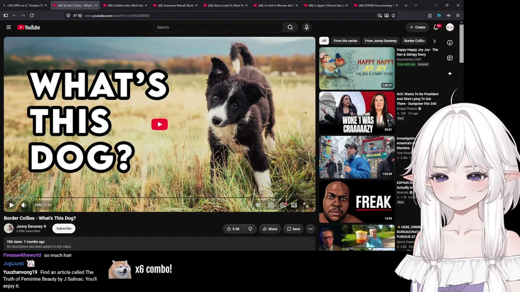Viewport: 520px width, 292px height.
Task: Close the Border Collies browser tab
Action: [96, 5]
